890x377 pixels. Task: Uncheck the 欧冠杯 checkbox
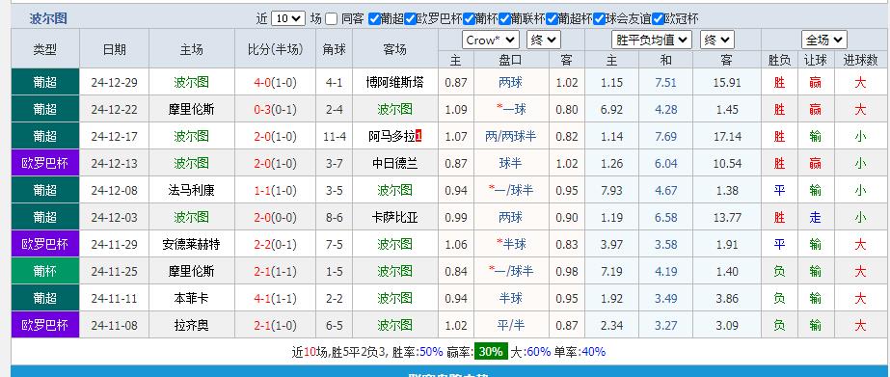pyautogui.click(x=658, y=18)
